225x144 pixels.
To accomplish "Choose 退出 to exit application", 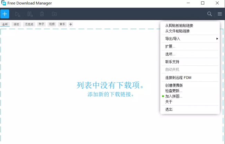I will [190, 110].
